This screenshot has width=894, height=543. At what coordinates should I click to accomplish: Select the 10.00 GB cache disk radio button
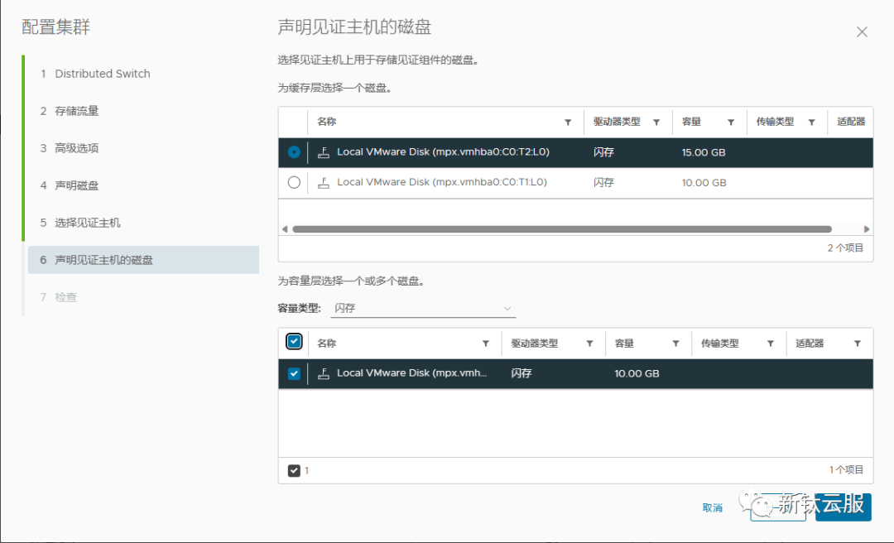[x=293, y=182]
